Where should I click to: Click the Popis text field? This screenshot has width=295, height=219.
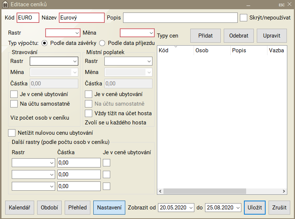click(180, 18)
